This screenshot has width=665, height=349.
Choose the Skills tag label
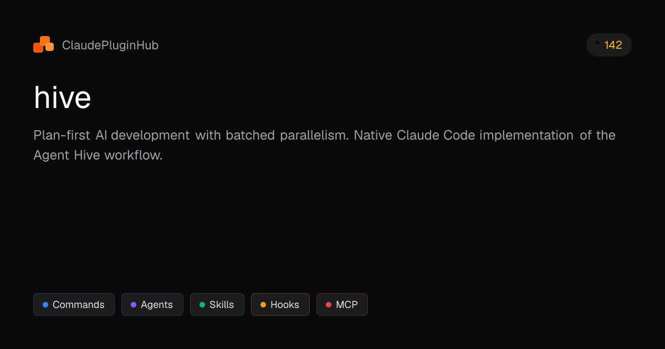(222, 305)
